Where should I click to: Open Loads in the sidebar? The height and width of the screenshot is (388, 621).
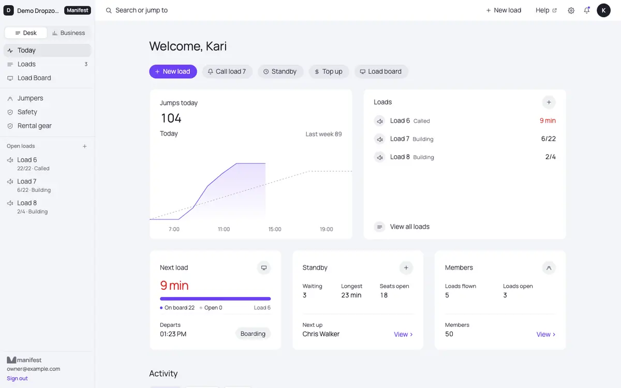coord(47,64)
